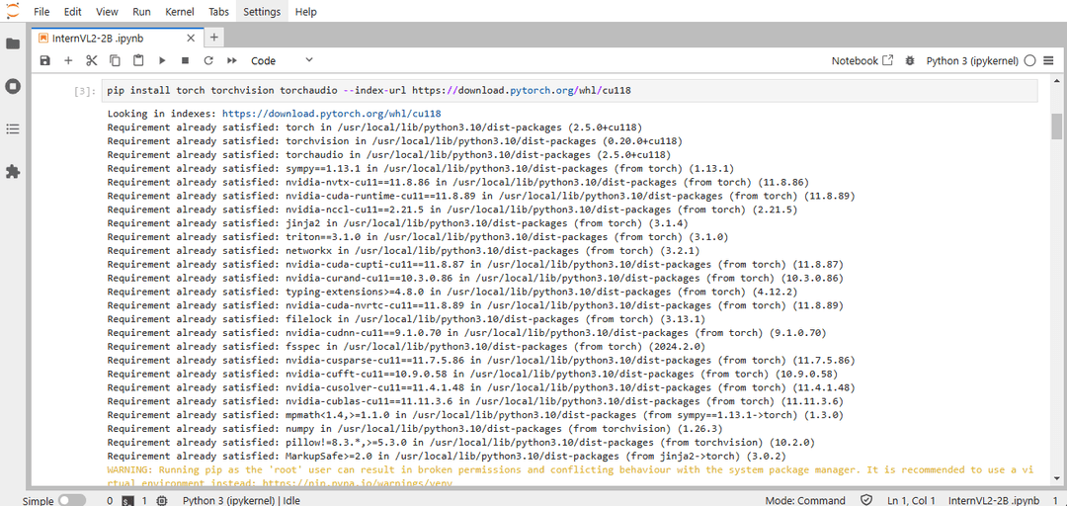The width and height of the screenshot is (1067, 506).
Task: Click the numpy (1.26.3) requirement line
Action: [415, 428]
